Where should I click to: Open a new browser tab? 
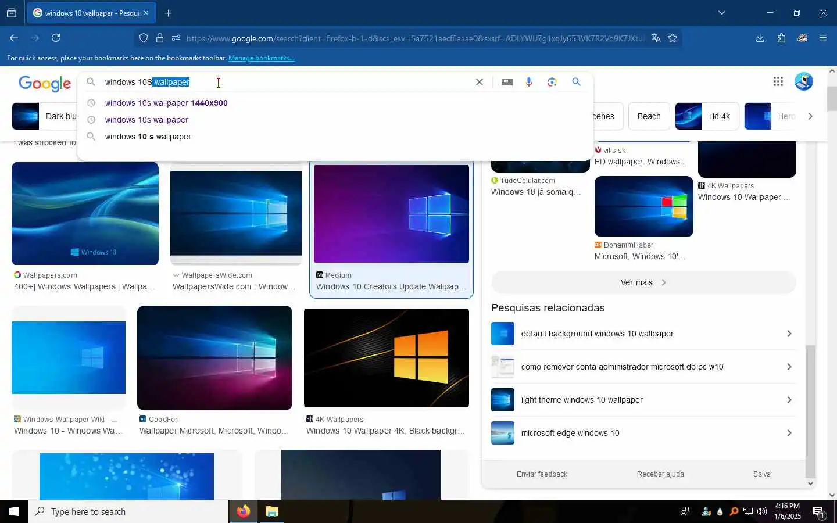point(168,13)
